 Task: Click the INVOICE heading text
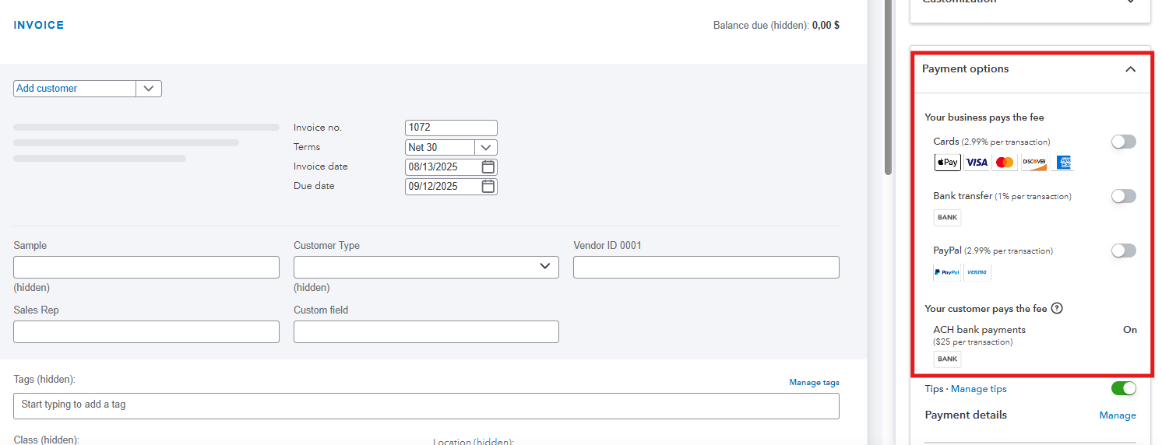pyautogui.click(x=39, y=25)
